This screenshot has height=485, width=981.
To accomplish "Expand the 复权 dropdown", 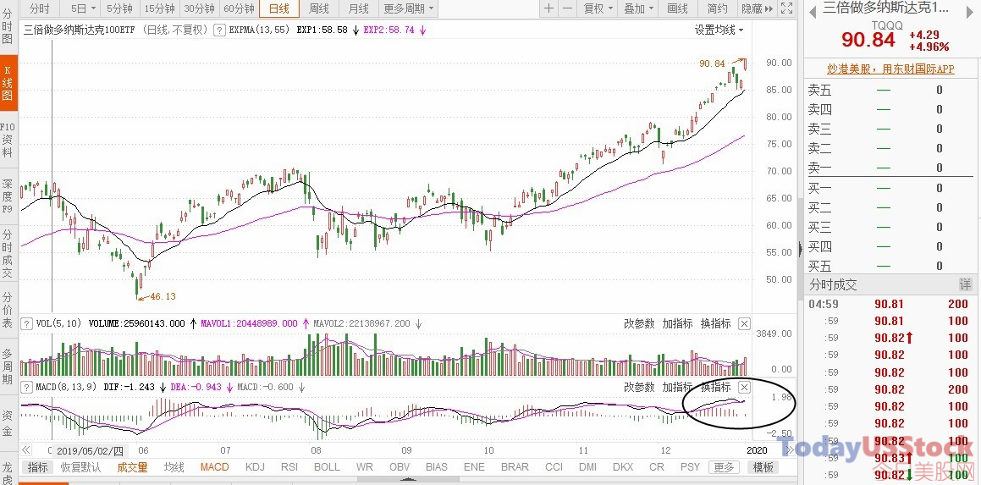I will click(596, 8).
